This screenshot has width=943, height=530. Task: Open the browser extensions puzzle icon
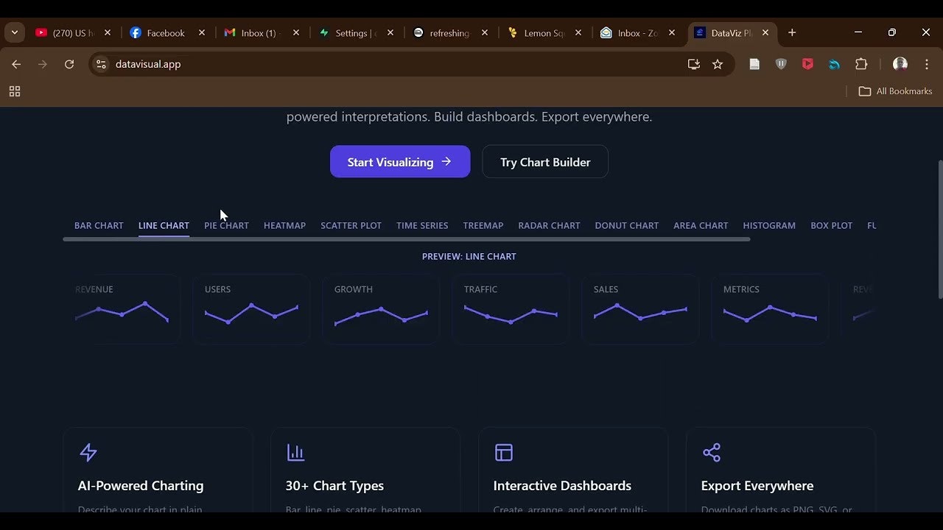pos(861,64)
